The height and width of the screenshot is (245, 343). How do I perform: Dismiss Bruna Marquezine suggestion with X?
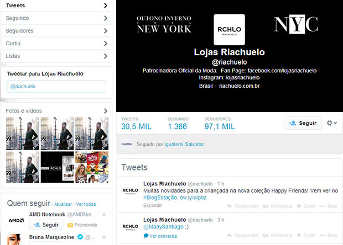click(104, 237)
